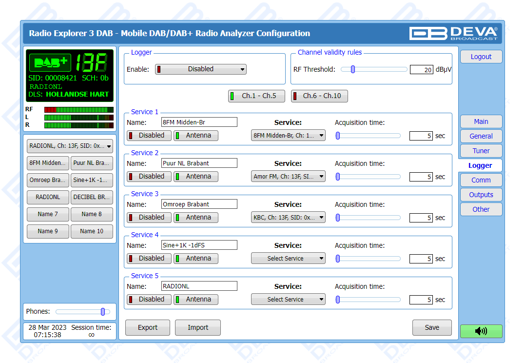
Task: Open the Outputs tab
Action: (x=481, y=195)
